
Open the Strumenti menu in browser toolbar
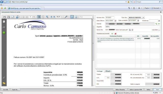[156, 8]
